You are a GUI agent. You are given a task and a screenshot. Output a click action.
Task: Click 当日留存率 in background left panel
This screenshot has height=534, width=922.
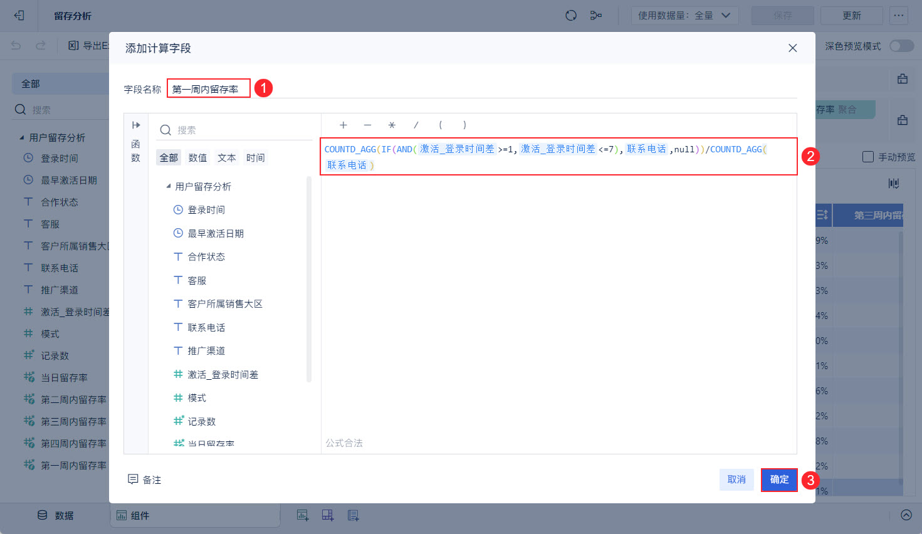point(64,377)
